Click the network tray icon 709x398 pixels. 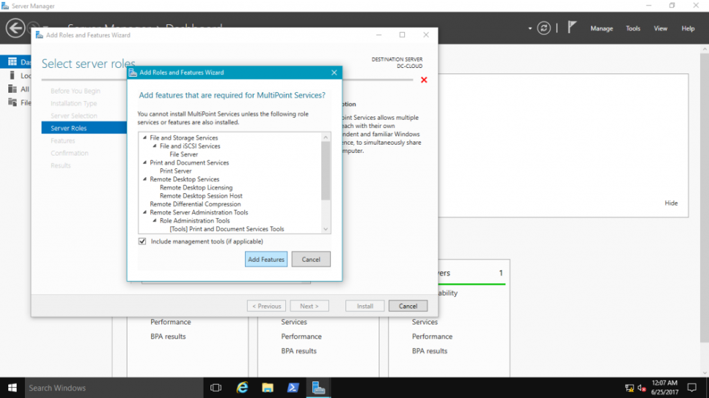click(629, 388)
